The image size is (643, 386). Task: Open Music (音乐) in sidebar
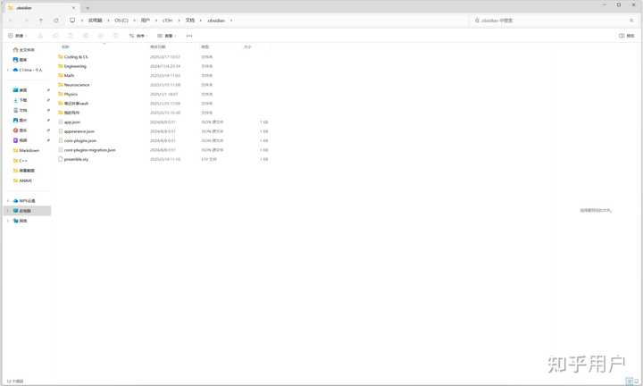[20, 130]
